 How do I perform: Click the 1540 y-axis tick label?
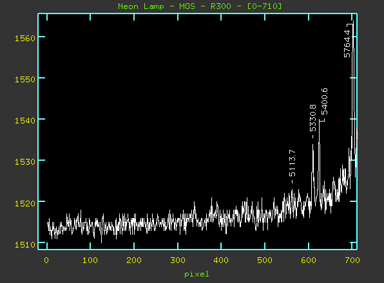click(x=25, y=120)
